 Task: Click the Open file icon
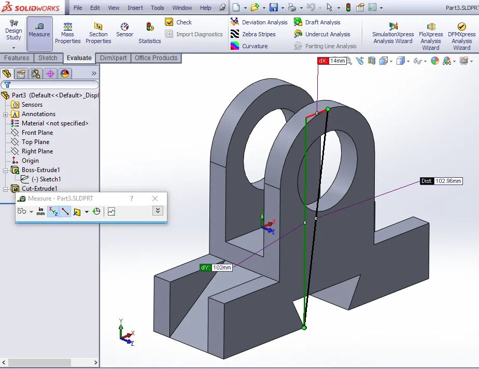255,7
